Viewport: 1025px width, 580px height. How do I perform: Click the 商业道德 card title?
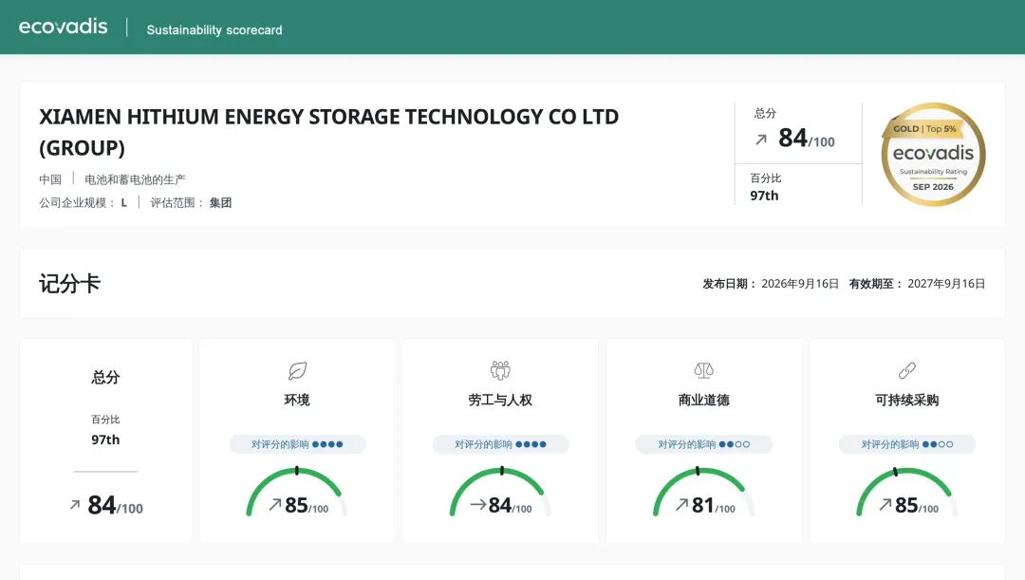coord(704,401)
